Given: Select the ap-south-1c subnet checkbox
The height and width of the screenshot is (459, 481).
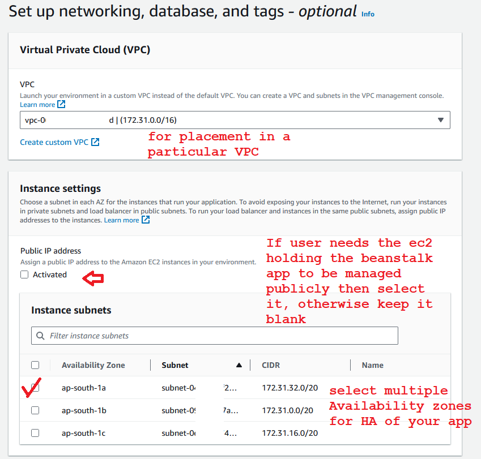Looking at the screenshot, I should [35, 433].
